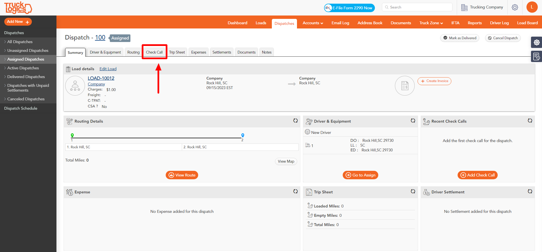
Task: Open the help support side icon
Action: coord(536,42)
